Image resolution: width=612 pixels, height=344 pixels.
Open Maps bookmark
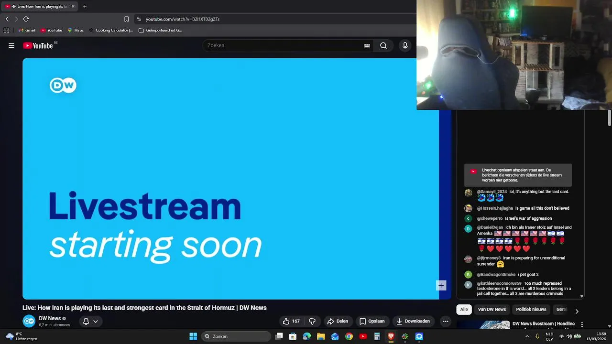pyautogui.click(x=76, y=30)
